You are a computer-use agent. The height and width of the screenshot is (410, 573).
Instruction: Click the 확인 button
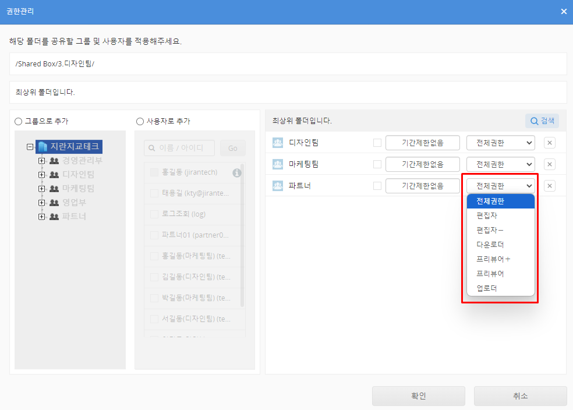tap(418, 396)
